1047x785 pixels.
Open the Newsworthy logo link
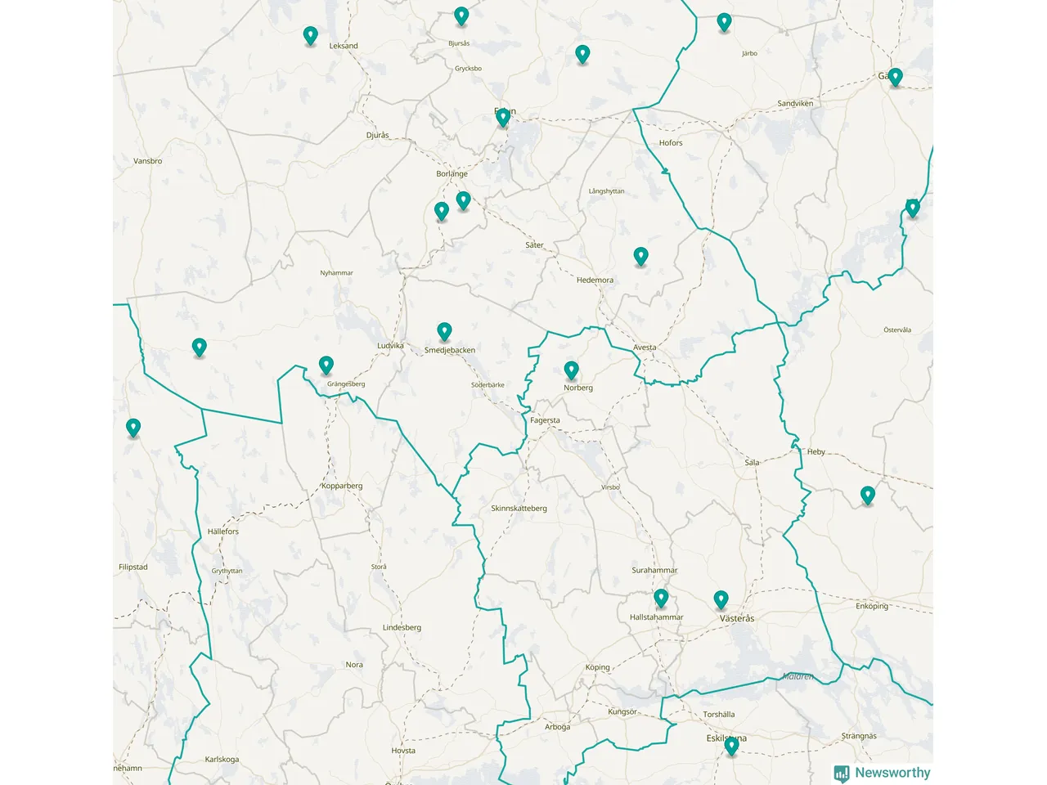point(882,773)
